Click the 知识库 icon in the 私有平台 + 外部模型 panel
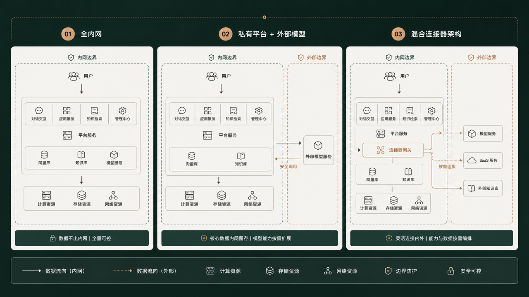The width and height of the screenshot is (529, 297). click(241, 156)
